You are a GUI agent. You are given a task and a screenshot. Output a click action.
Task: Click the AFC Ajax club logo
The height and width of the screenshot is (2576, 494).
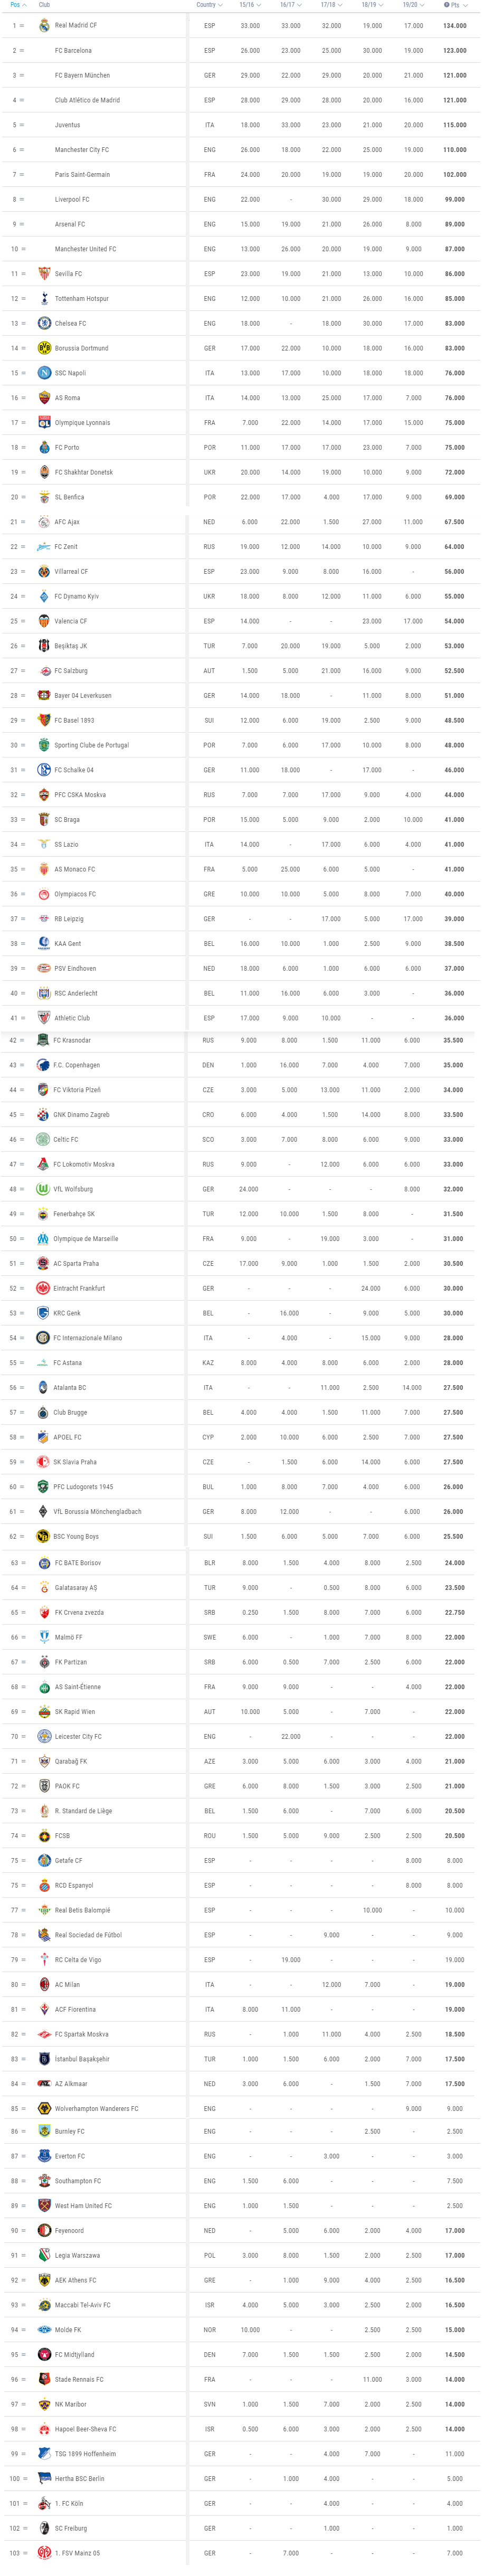click(44, 522)
